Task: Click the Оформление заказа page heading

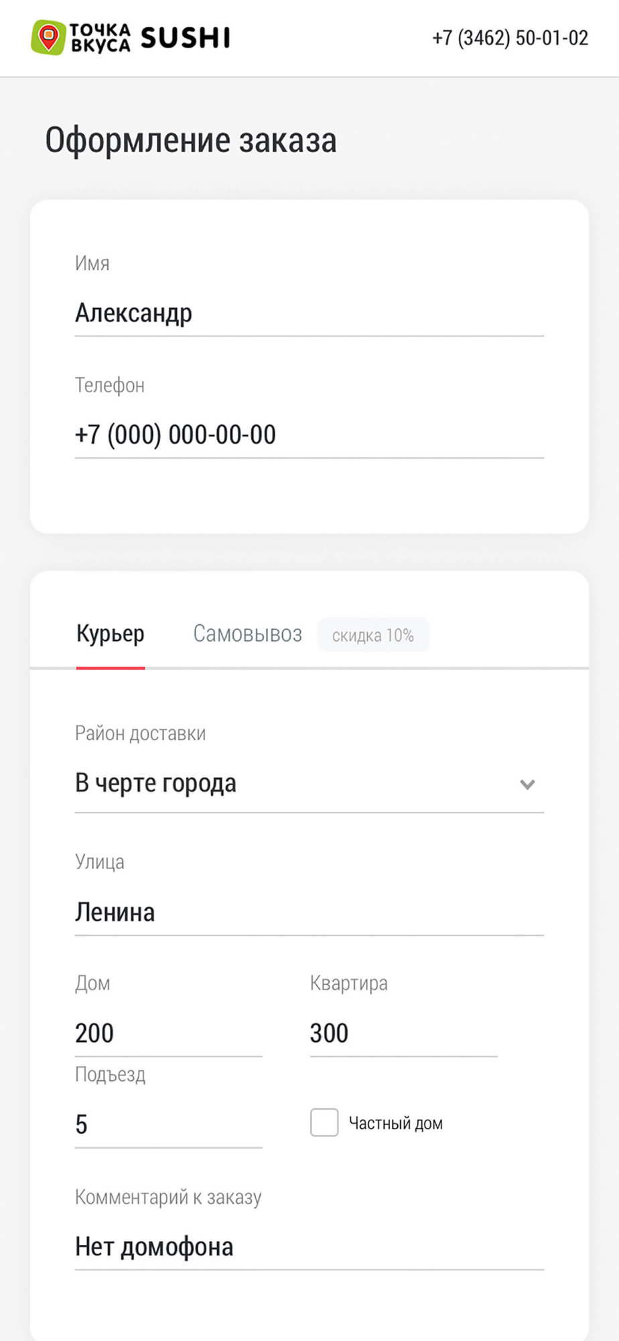Action: click(x=191, y=141)
